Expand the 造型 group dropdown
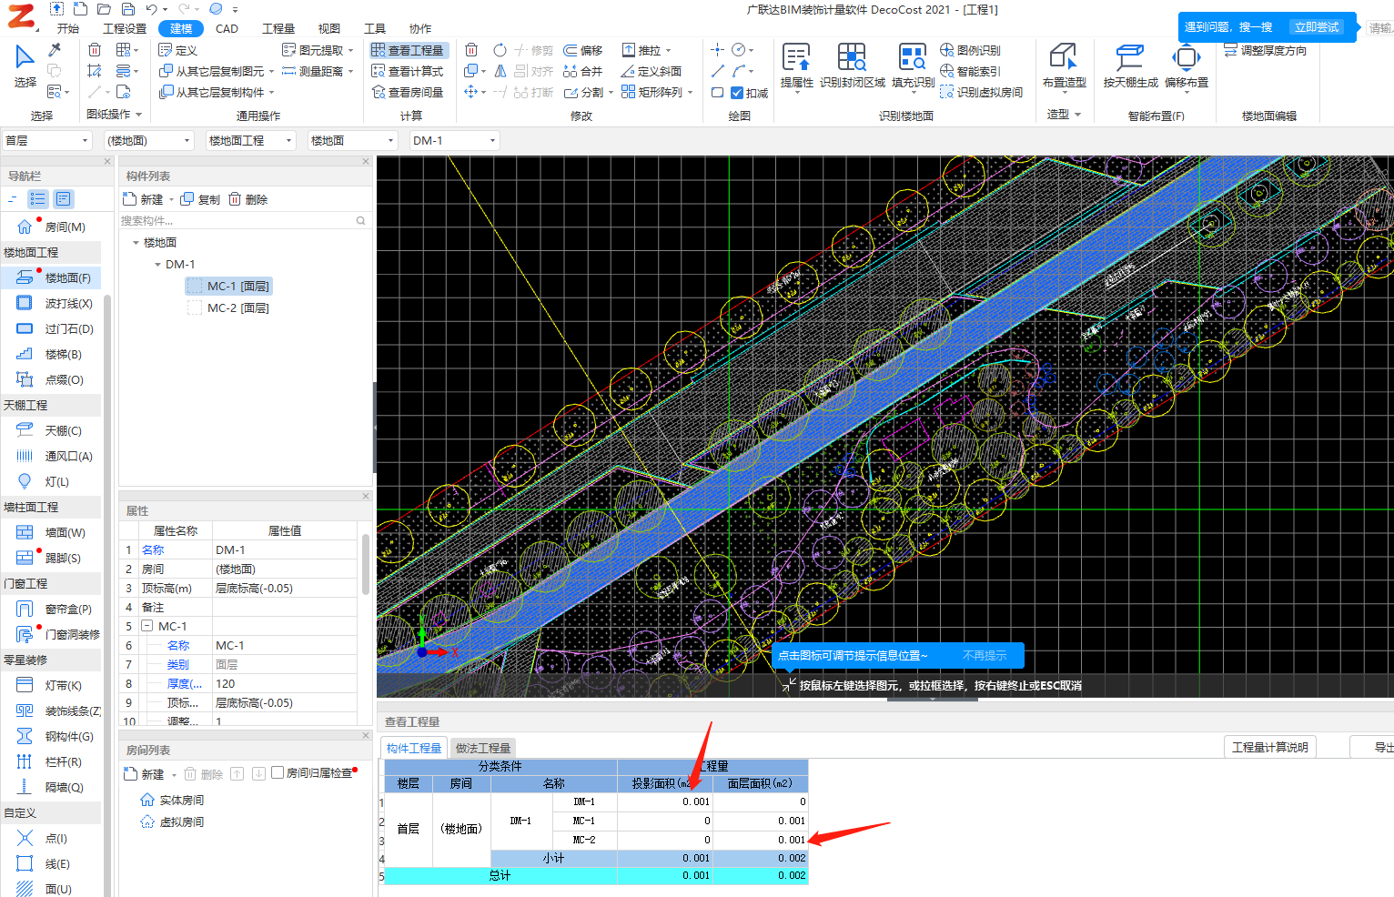This screenshot has height=897, width=1394. pyautogui.click(x=1078, y=115)
